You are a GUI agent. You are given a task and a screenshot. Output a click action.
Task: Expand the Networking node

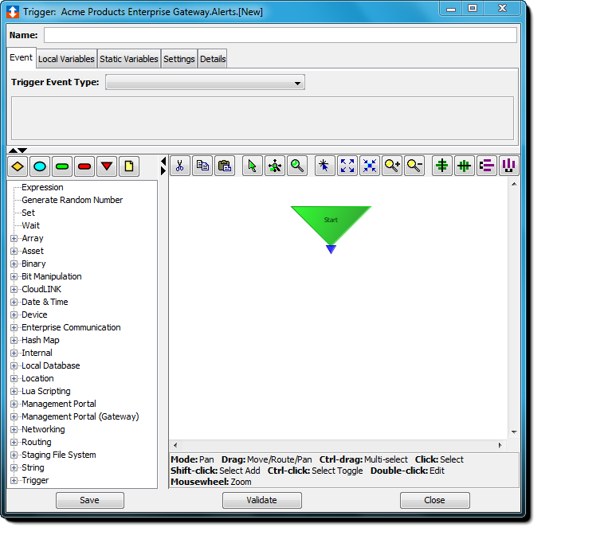point(14,430)
